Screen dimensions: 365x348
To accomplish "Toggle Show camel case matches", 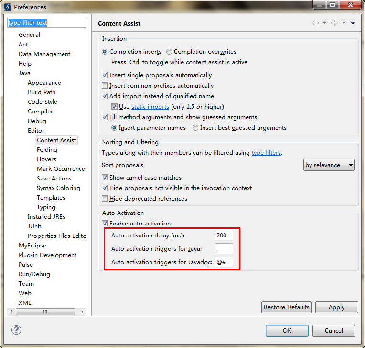I will (105, 178).
